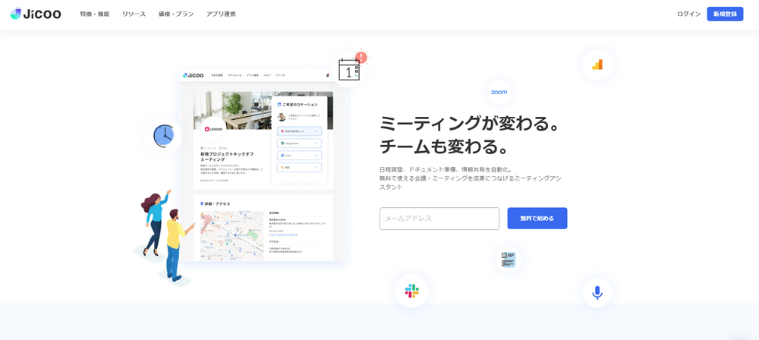This screenshot has height=340, width=759.
Task: Click the Zoom integration icon
Action: [x=499, y=93]
